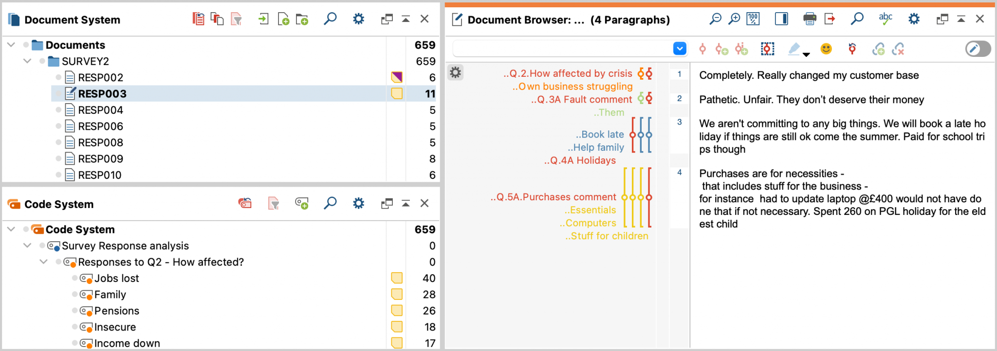
Task: Toggle the sidebar display icon
Action: click(781, 19)
